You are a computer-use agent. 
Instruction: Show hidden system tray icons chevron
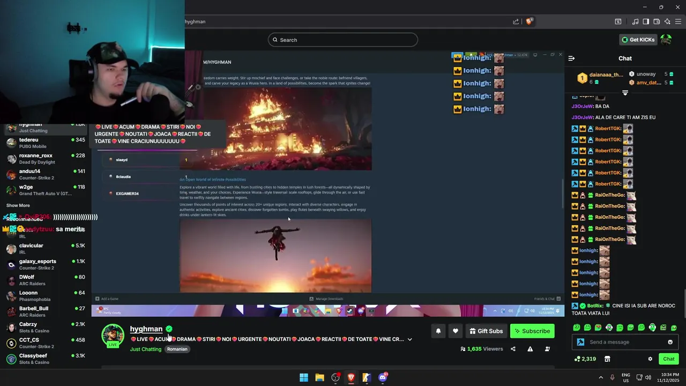pyautogui.click(x=601, y=377)
